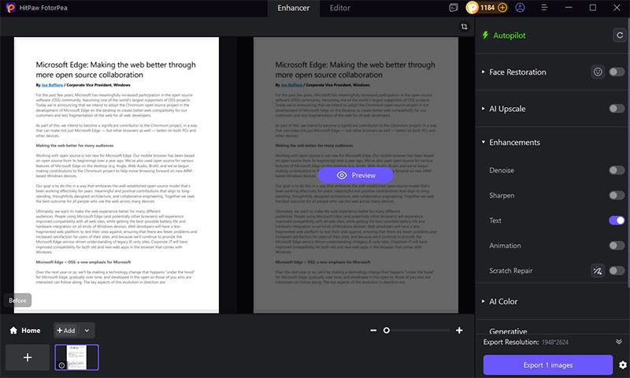Enable the Scratch Repair toggle
This screenshot has width=630, height=378.
point(617,271)
